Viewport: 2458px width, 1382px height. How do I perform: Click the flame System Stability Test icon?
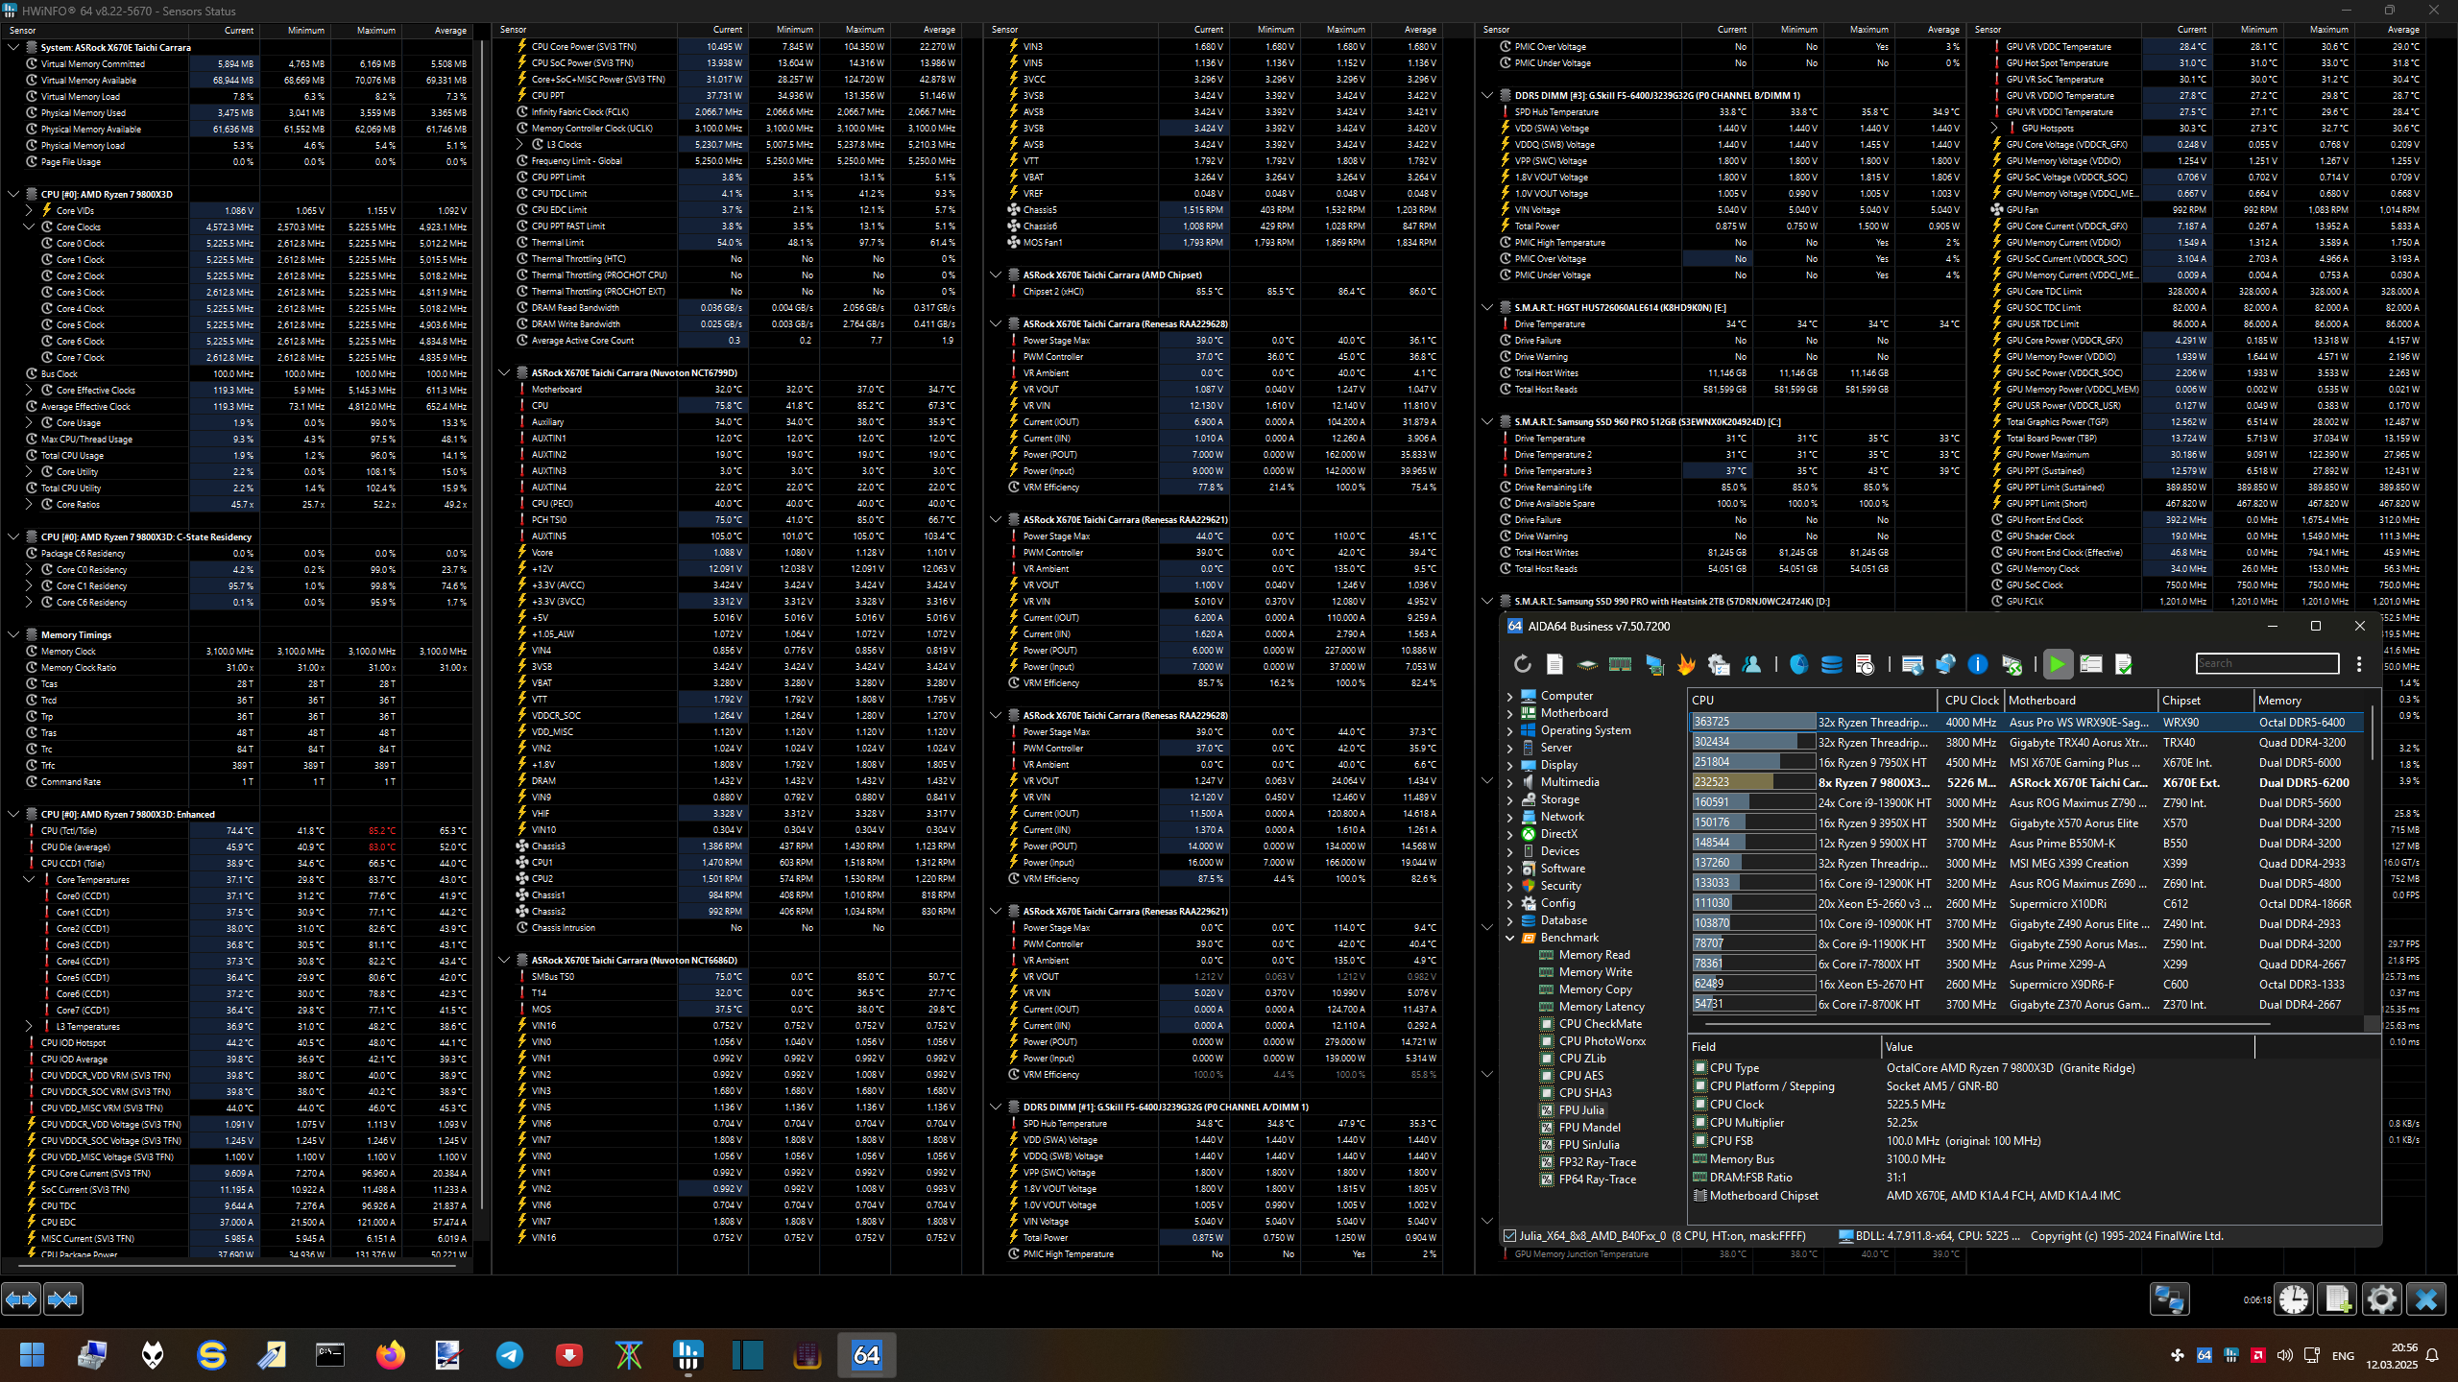point(1686,664)
